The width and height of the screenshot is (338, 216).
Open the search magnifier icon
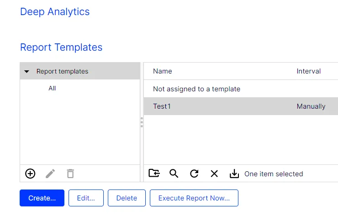174,174
